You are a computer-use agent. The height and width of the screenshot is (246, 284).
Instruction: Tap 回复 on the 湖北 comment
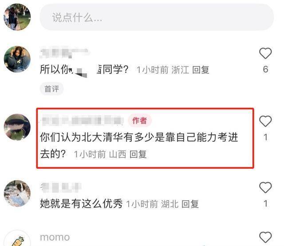tap(190, 204)
